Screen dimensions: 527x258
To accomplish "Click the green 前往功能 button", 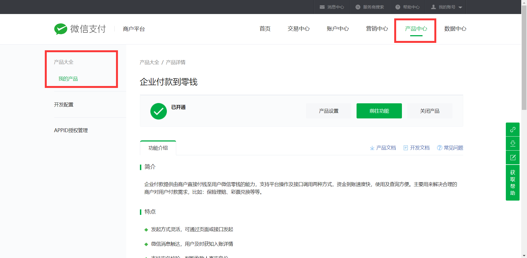I will coord(379,111).
